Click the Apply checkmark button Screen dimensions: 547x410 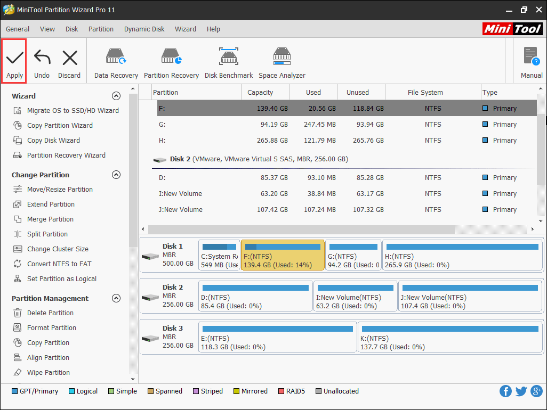(14, 61)
